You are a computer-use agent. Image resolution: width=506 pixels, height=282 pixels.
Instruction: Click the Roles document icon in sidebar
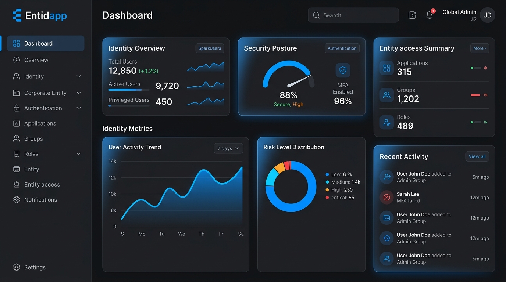tap(17, 154)
